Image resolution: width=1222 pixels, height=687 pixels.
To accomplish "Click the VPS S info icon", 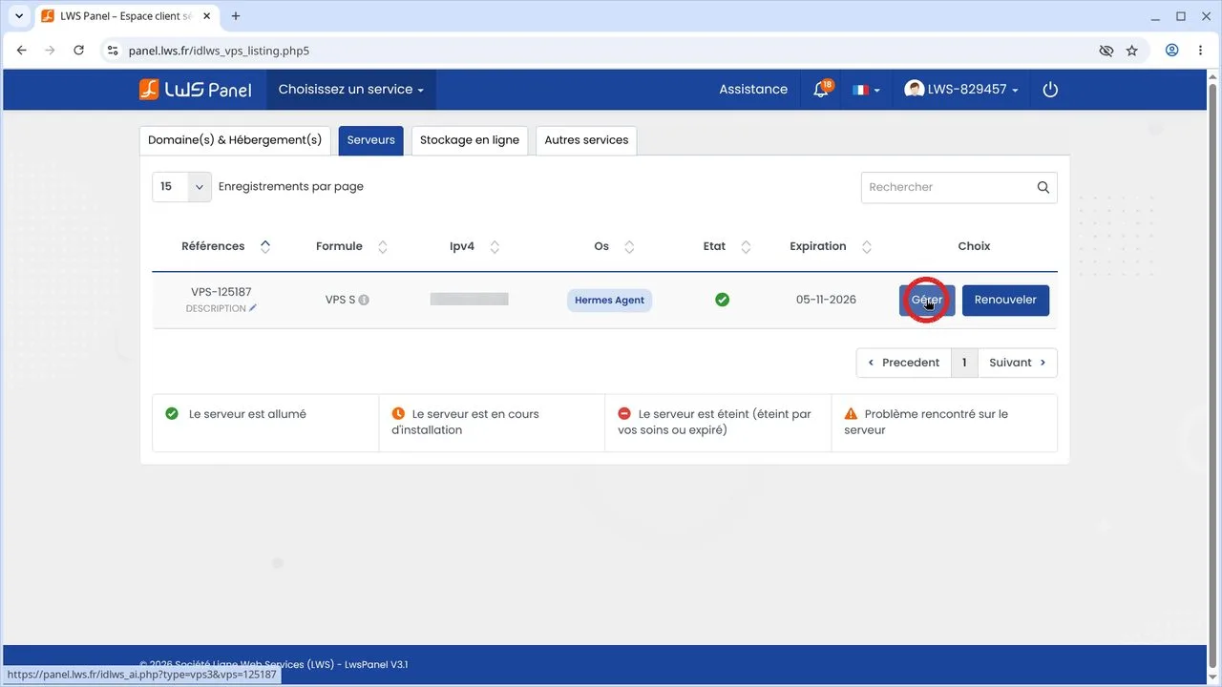I will [364, 300].
